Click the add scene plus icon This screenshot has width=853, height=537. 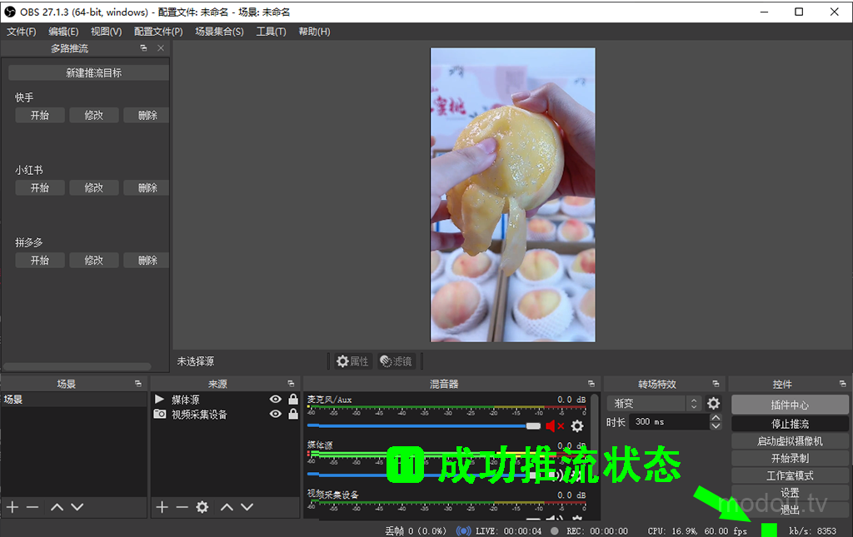click(12, 507)
